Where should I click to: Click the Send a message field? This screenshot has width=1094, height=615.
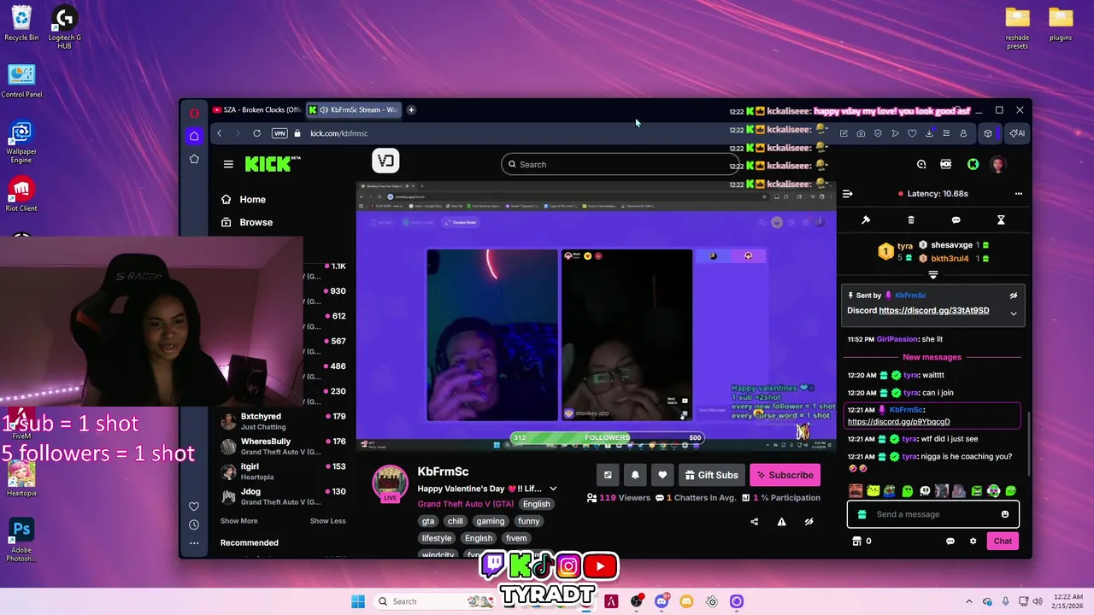coord(932,514)
